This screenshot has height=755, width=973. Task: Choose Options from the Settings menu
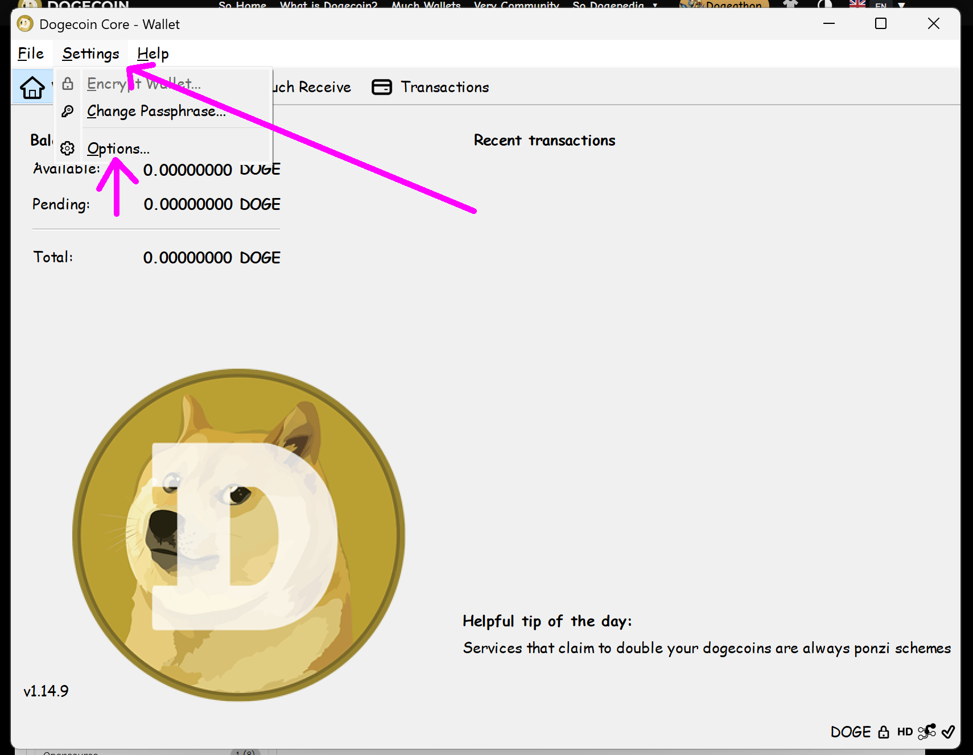[x=163, y=148]
